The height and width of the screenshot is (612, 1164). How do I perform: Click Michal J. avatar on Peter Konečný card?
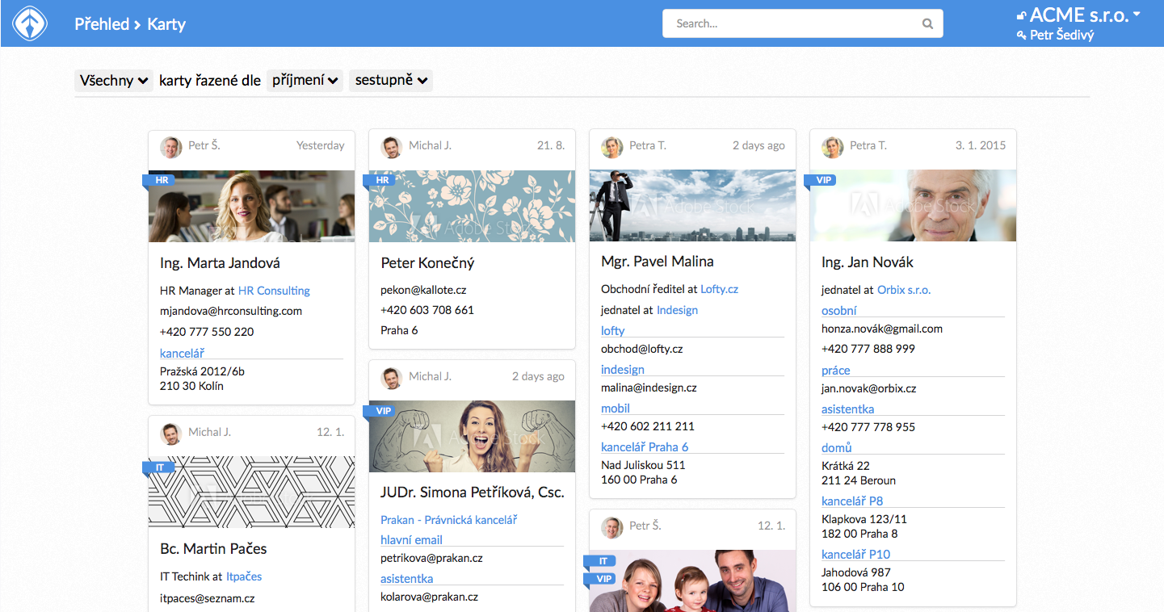click(392, 147)
